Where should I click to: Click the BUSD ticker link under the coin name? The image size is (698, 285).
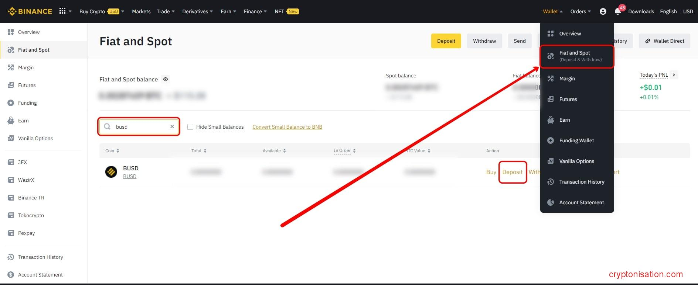[x=130, y=176]
